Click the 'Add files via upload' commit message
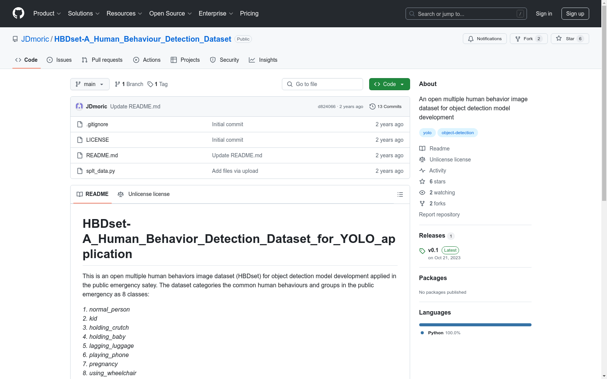Image resolution: width=607 pixels, height=379 pixels. click(x=235, y=171)
